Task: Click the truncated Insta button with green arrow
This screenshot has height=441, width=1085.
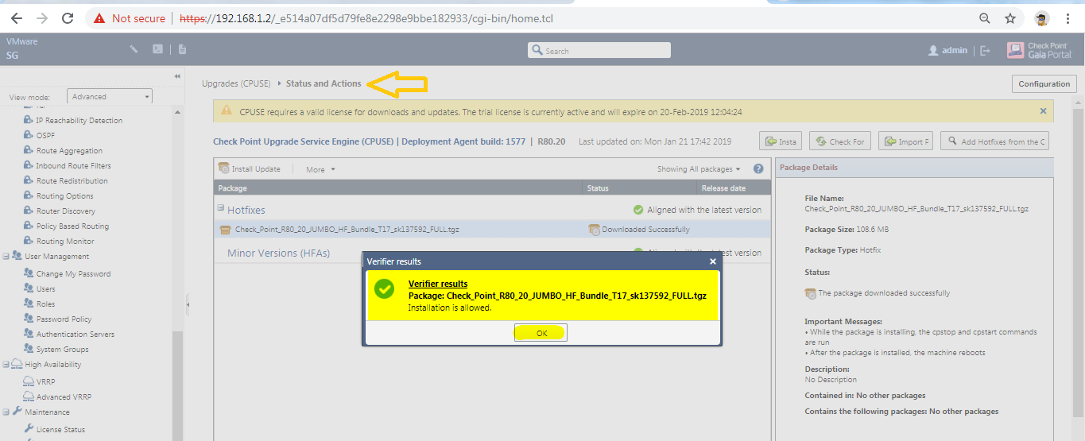Action: coord(781,141)
